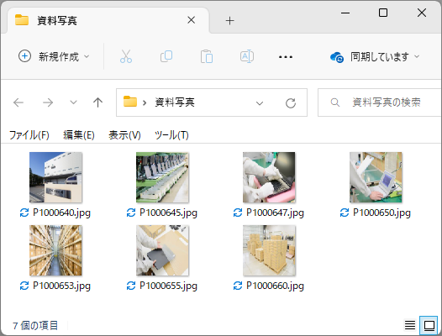Open recent locations dropdown arrow
The image size is (442, 336).
tap(73, 102)
